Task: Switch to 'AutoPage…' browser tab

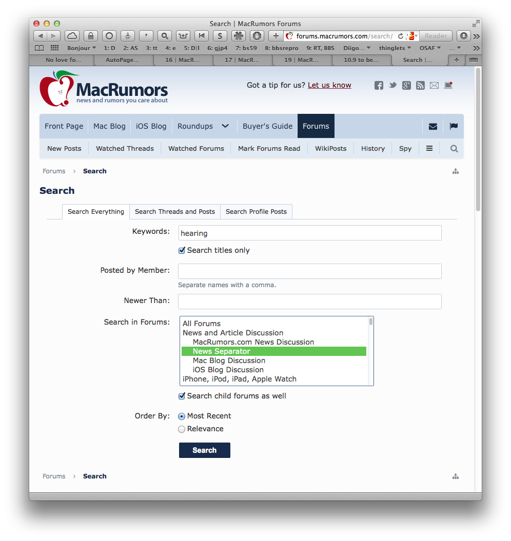Action: coord(122,60)
